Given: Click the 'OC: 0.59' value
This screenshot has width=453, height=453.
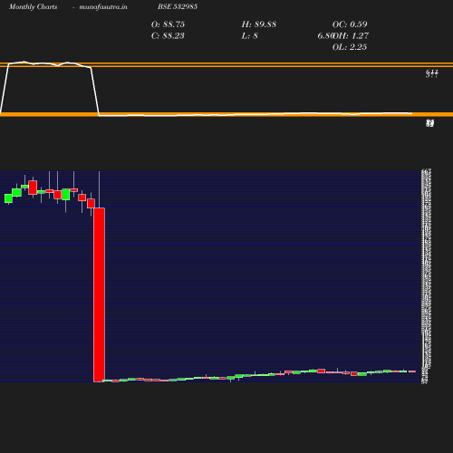Looking at the screenshot, I should pos(350,24).
